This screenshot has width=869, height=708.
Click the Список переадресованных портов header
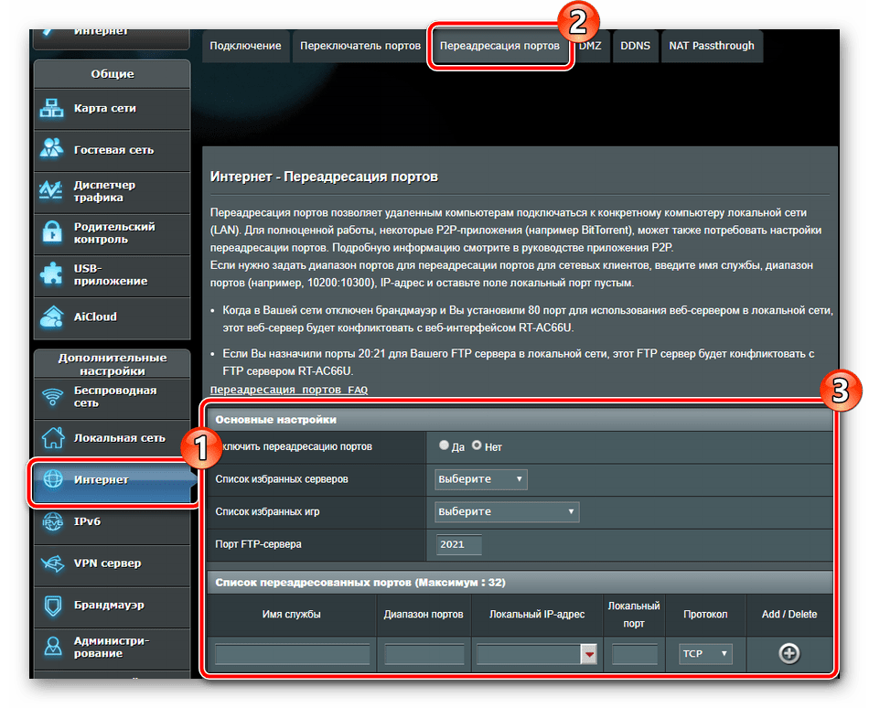520,583
